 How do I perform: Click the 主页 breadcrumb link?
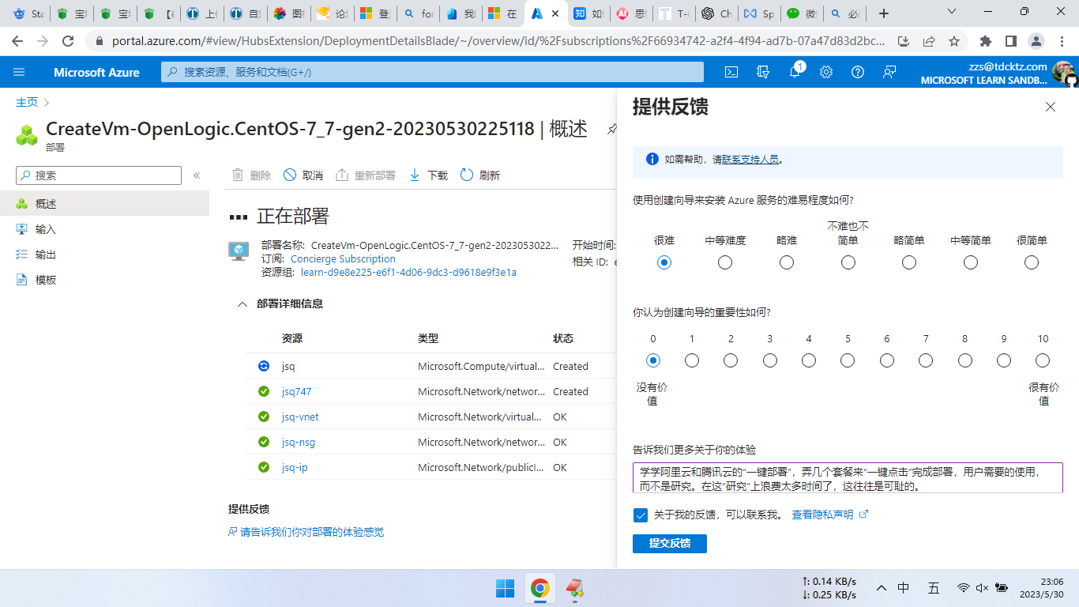27,102
